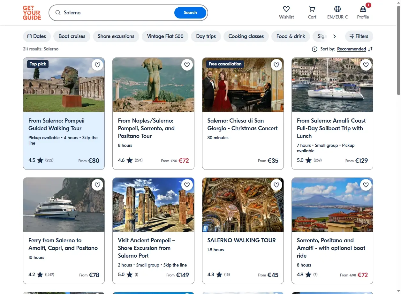Open Visit Ancient Pompeii Shore Excursion title
401x294 pixels.
(x=147, y=248)
